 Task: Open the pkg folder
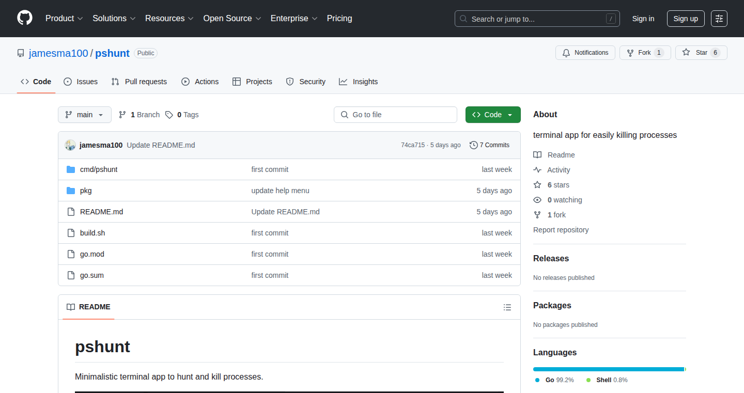coord(86,191)
